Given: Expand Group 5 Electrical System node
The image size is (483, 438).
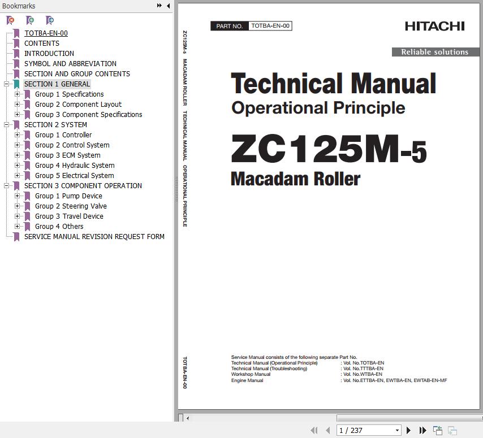Looking at the screenshot, I should pyautogui.click(x=17, y=175).
